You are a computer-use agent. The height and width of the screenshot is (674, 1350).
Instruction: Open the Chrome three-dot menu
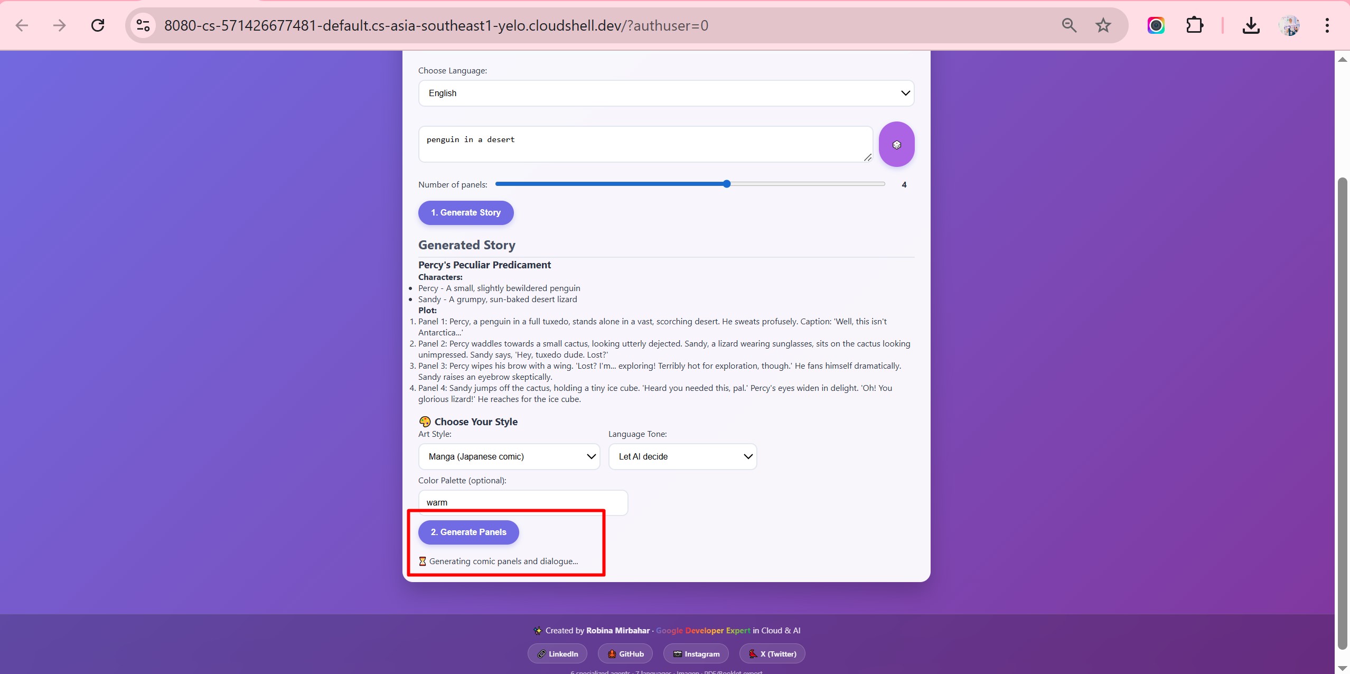[1327, 25]
